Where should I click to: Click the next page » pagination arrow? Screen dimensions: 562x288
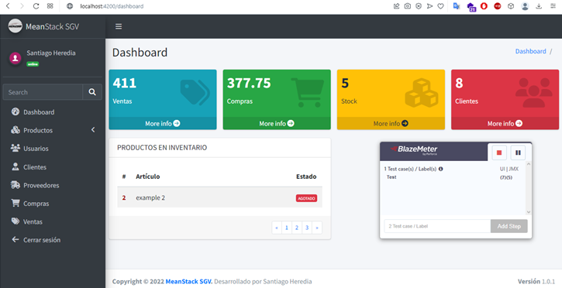317,228
